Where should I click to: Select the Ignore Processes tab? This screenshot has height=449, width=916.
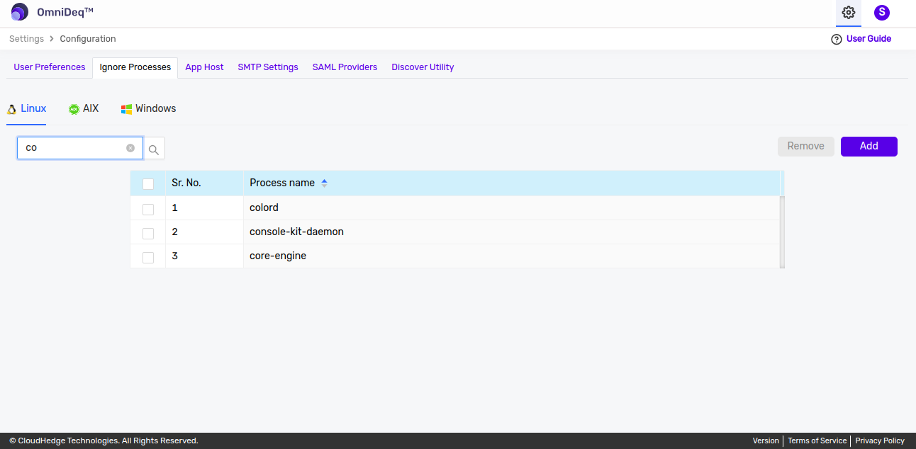[135, 67]
